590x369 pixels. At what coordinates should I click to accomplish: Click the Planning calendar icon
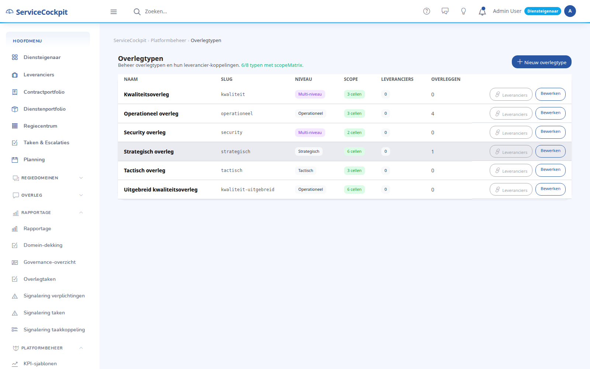[x=15, y=160]
